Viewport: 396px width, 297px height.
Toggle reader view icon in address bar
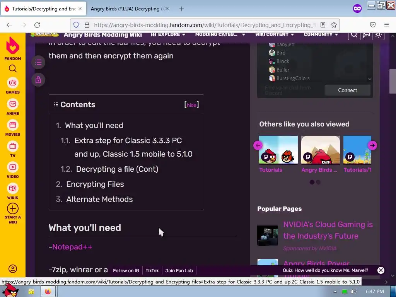point(323,25)
